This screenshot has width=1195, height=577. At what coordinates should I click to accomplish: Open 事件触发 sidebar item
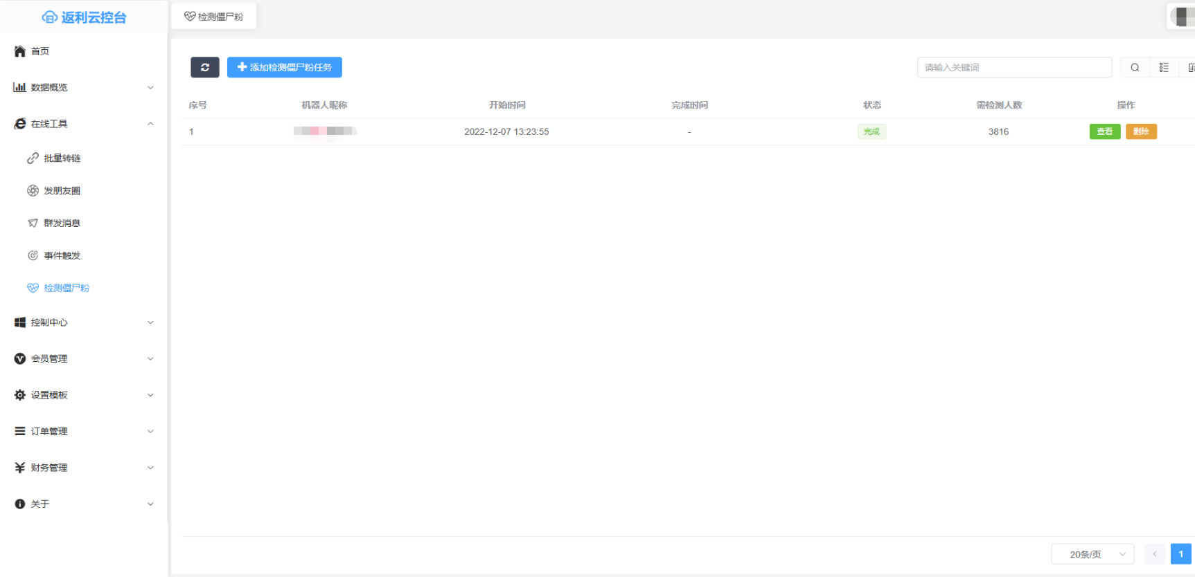coord(62,255)
